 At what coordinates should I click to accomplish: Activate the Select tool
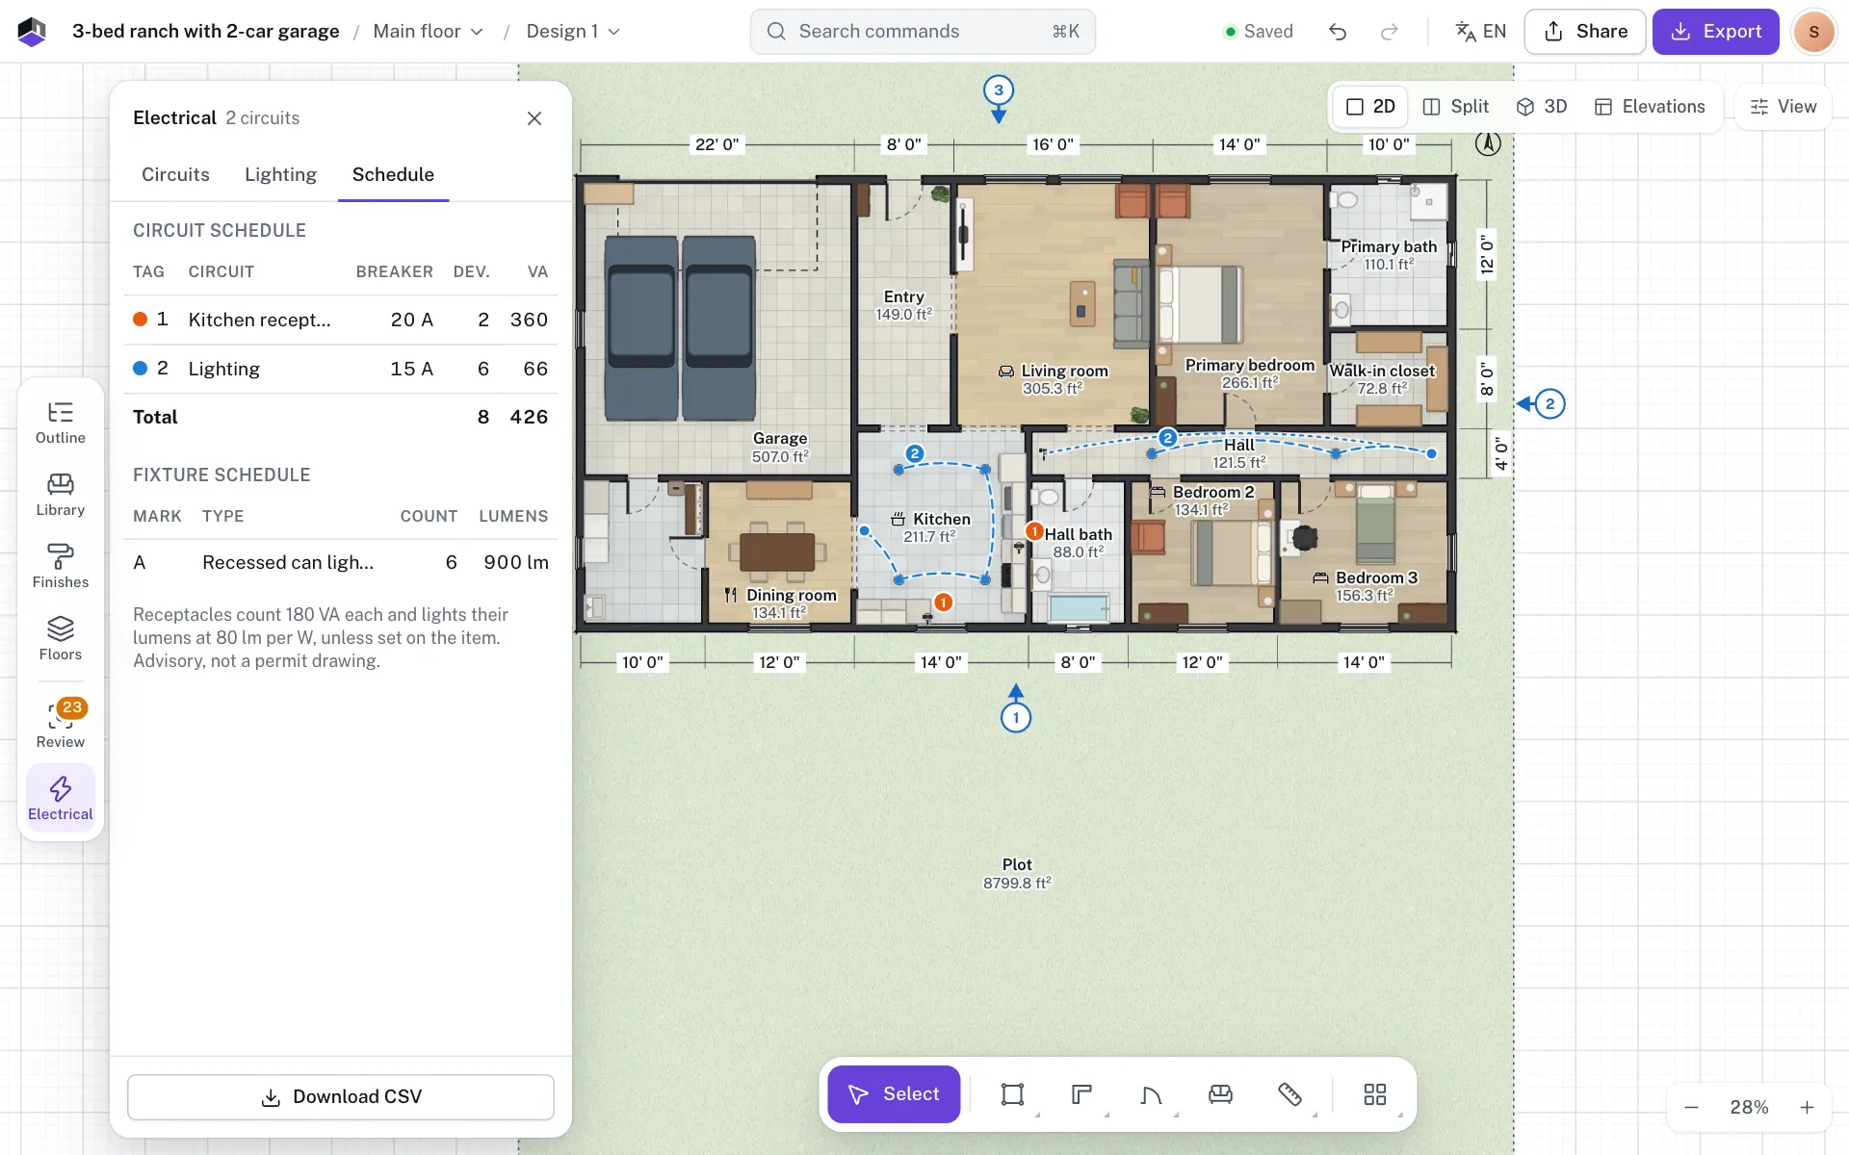click(894, 1094)
